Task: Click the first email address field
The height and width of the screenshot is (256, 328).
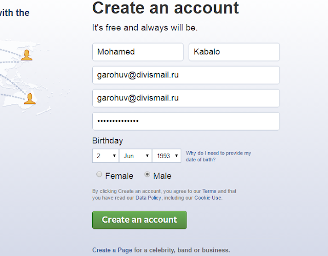Action: coord(186,75)
